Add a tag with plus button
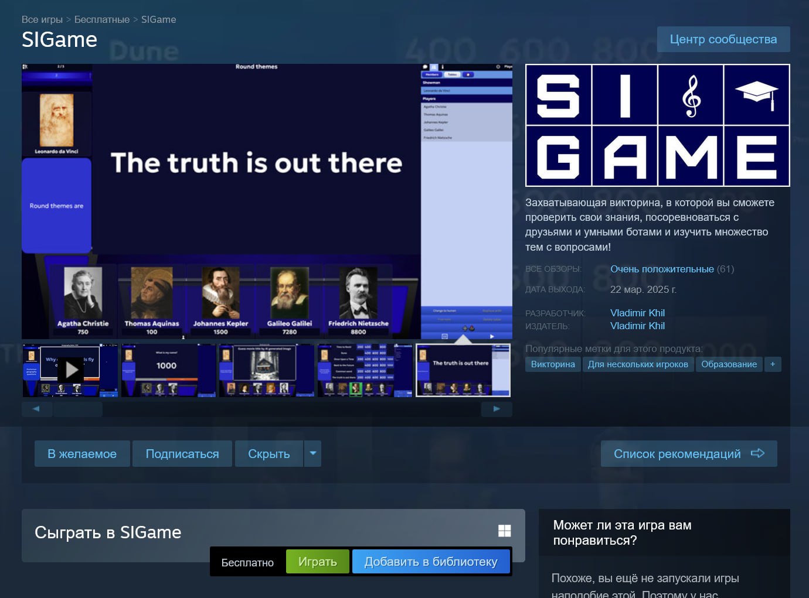Screen dimensions: 809x598 click(x=773, y=364)
